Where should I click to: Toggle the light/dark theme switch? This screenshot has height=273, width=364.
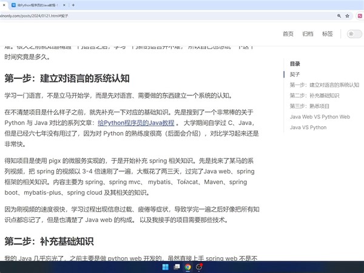pos(354,34)
